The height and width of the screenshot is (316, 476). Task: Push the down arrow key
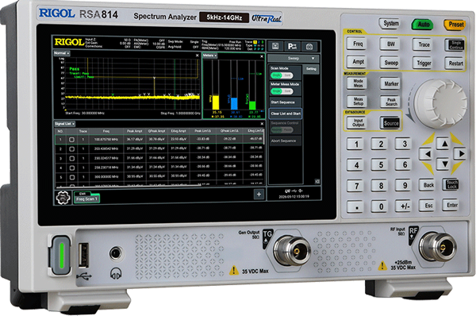444,164
